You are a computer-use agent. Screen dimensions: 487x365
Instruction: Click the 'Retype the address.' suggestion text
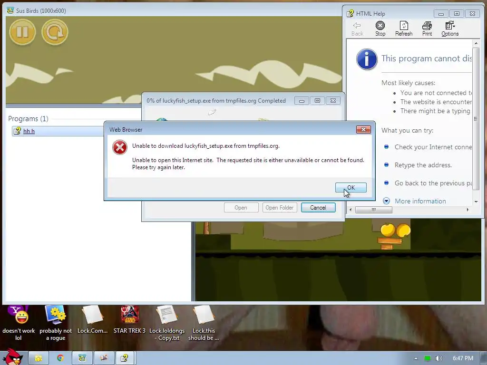[423, 165]
